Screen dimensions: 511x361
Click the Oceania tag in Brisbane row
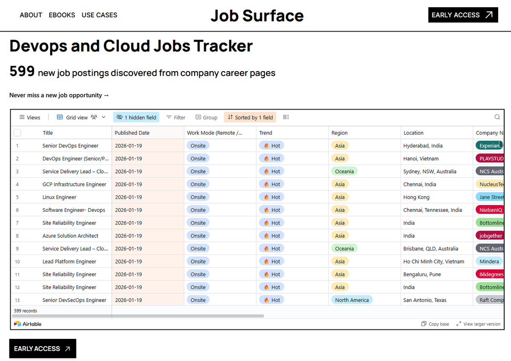click(344, 248)
